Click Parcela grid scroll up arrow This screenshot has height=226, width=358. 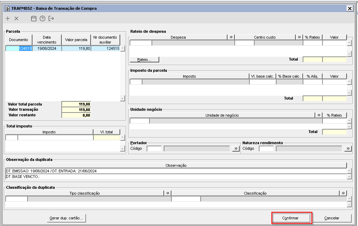click(x=123, y=48)
